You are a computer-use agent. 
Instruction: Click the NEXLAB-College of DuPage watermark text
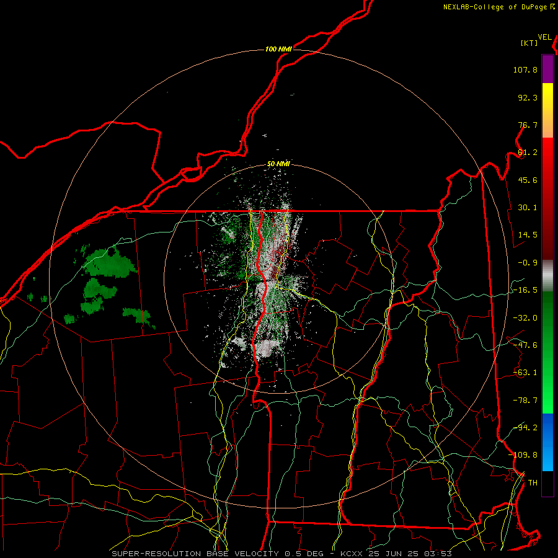coord(496,7)
